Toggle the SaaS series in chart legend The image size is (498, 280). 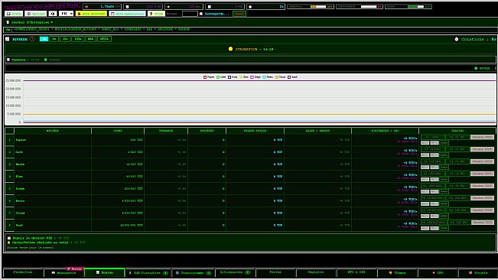coord(293,77)
